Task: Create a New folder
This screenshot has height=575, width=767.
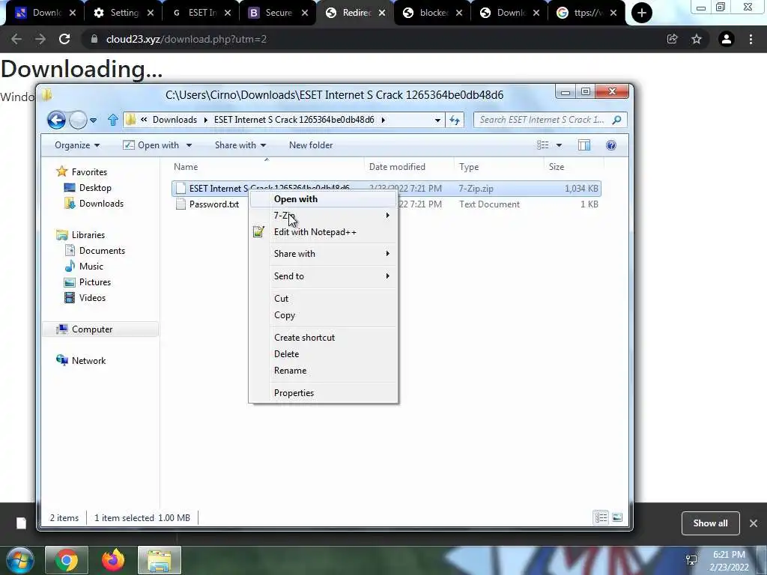Action: pos(311,145)
